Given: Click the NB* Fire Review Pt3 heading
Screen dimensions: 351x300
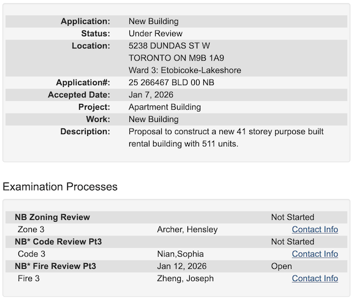Looking at the screenshot, I should [55, 266].
